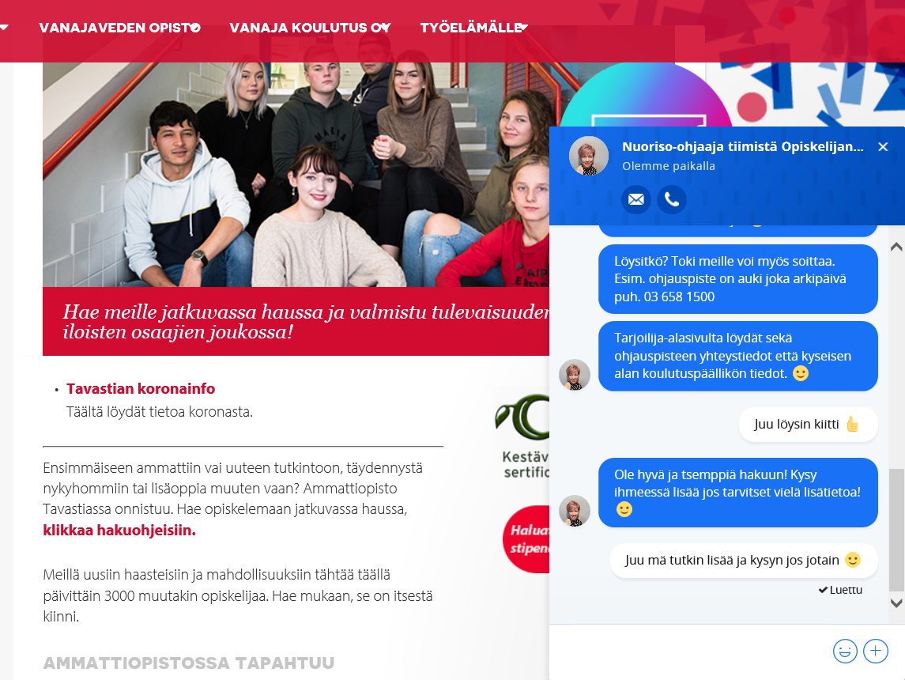Click the email envelope icon in chat header

pos(636,200)
